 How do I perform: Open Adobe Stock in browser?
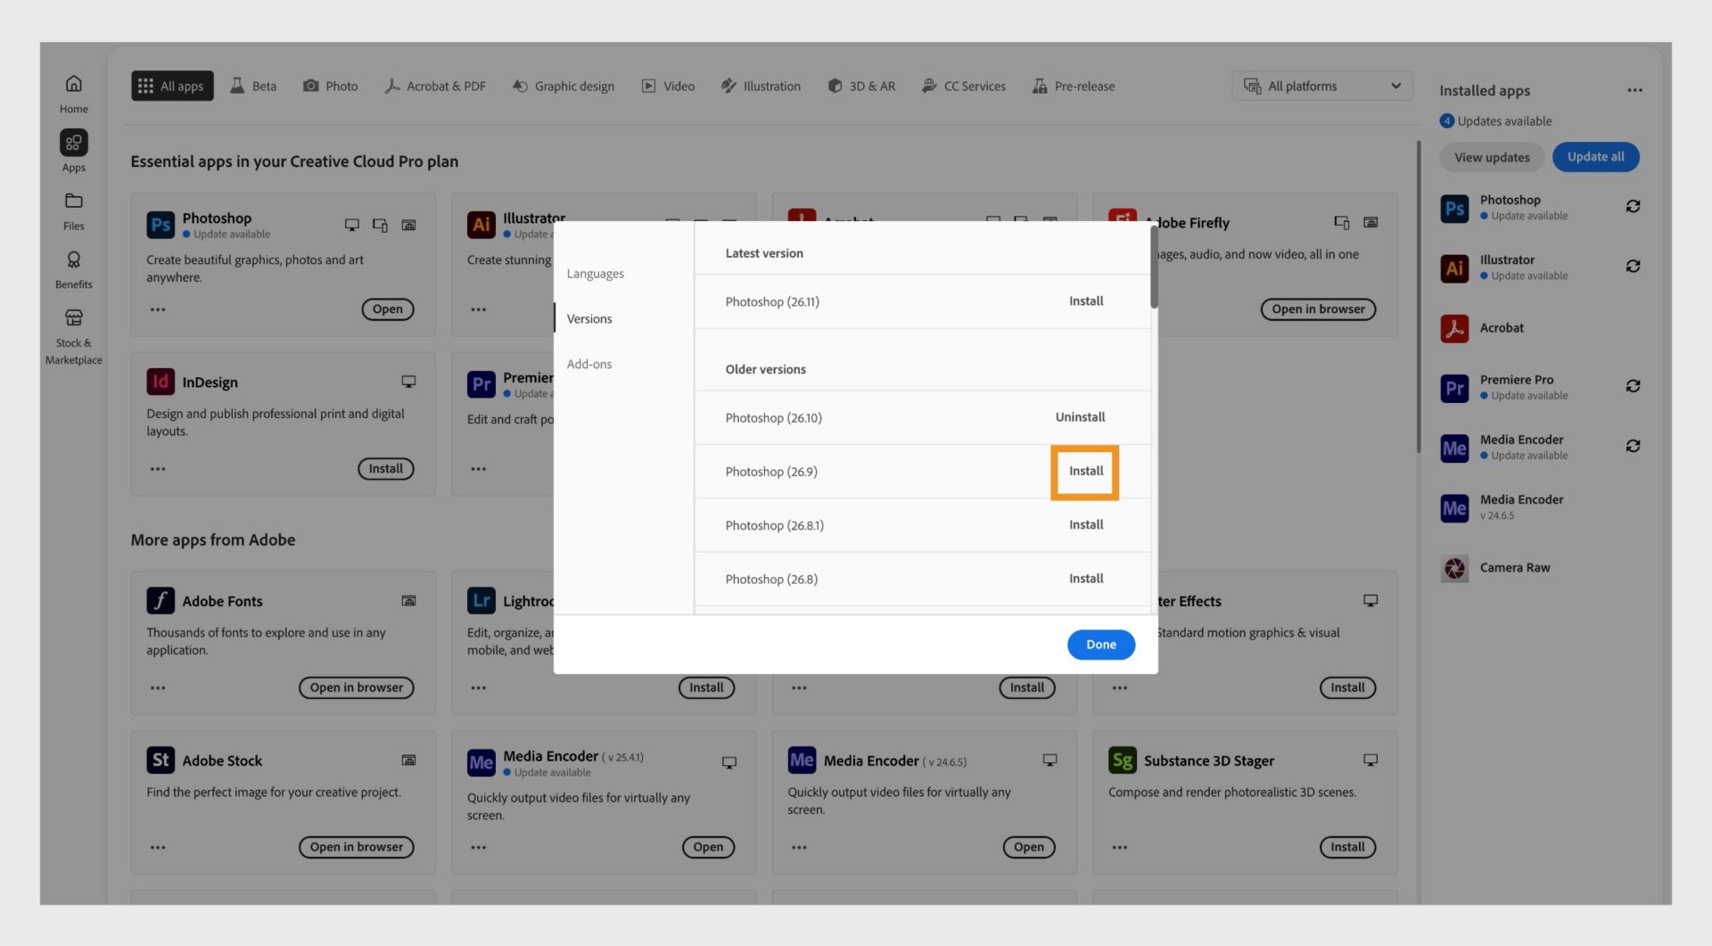coord(357,847)
